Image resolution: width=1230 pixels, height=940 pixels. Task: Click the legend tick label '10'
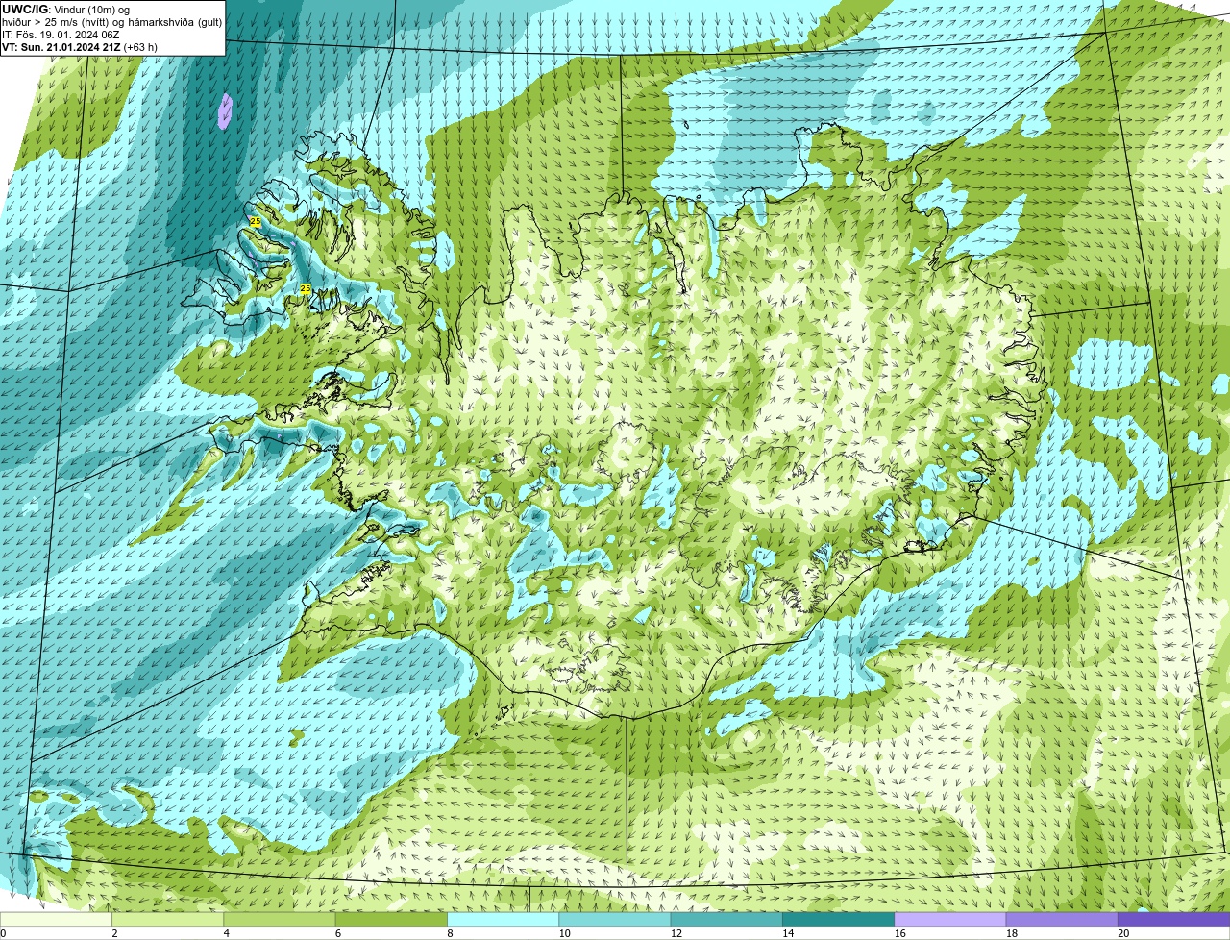pos(564,933)
